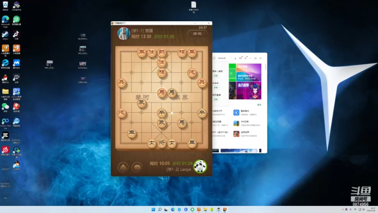Screen dimensions: 378x213
Task: Select the 象 piece beside the 楚河 text
Action: coord(141,102)
